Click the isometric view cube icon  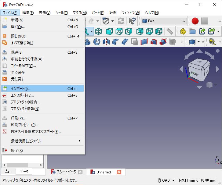pos(98,31)
